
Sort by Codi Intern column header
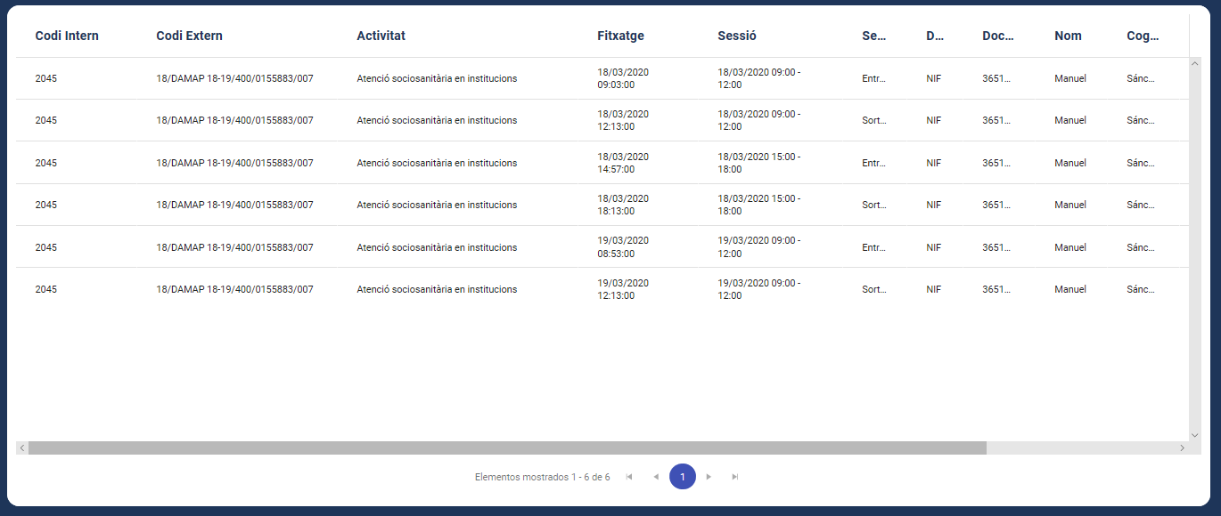pos(67,36)
